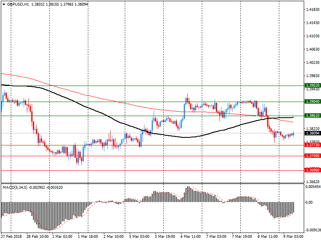Select the 1.37400 red support level label
This screenshot has width=321, height=241.
[313, 156]
